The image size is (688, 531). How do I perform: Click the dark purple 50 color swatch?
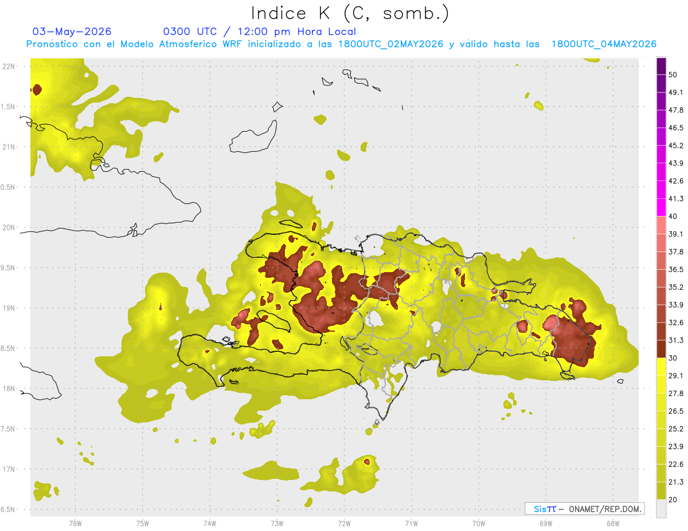pyautogui.click(x=661, y=66)
